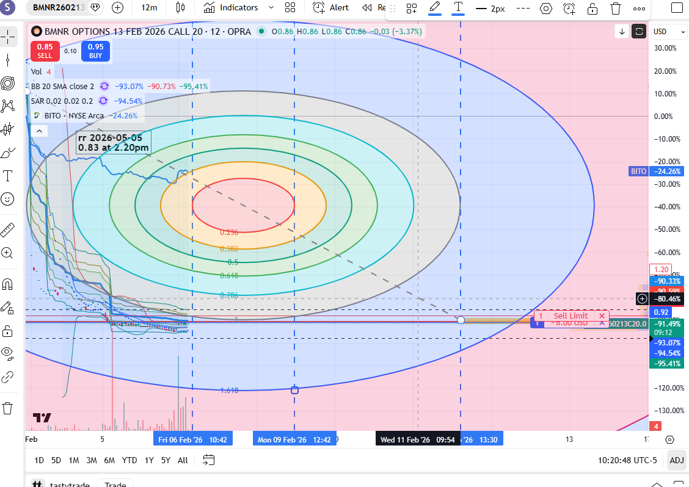Select the ruler measure tool
Screen dimensions: 689x487
8,229
